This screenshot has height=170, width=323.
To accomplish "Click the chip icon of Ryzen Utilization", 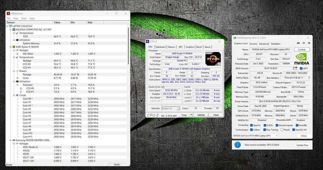I will click(17, 82).
